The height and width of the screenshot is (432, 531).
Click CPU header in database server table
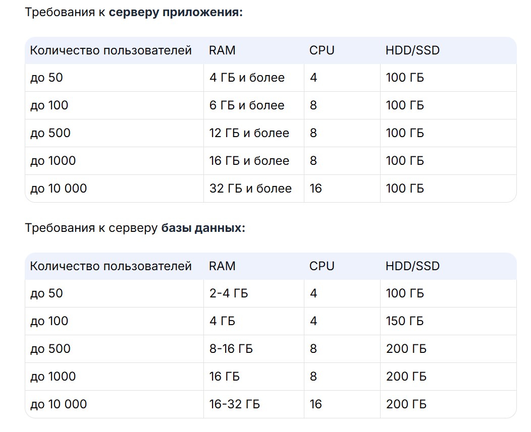(x=322, y=266)
